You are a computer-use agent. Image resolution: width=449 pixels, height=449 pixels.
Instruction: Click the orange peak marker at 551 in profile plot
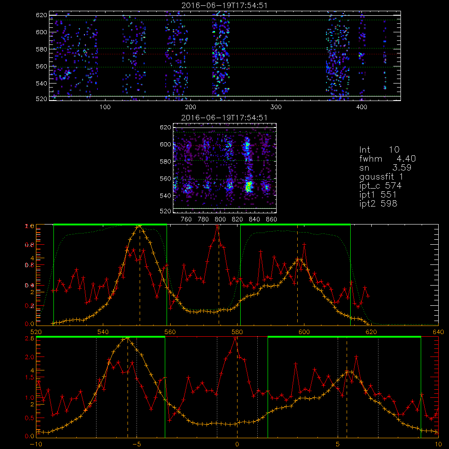pyautogui.click(x=140, y=226)
